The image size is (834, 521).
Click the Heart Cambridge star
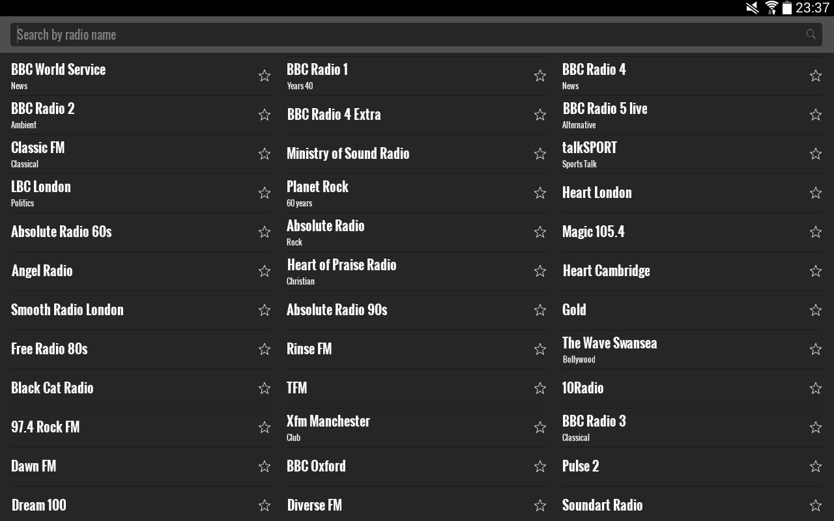[x=816, y=271]
